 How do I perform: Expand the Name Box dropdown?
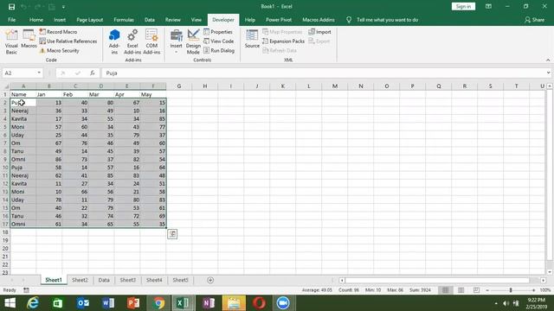pos(39,73)
